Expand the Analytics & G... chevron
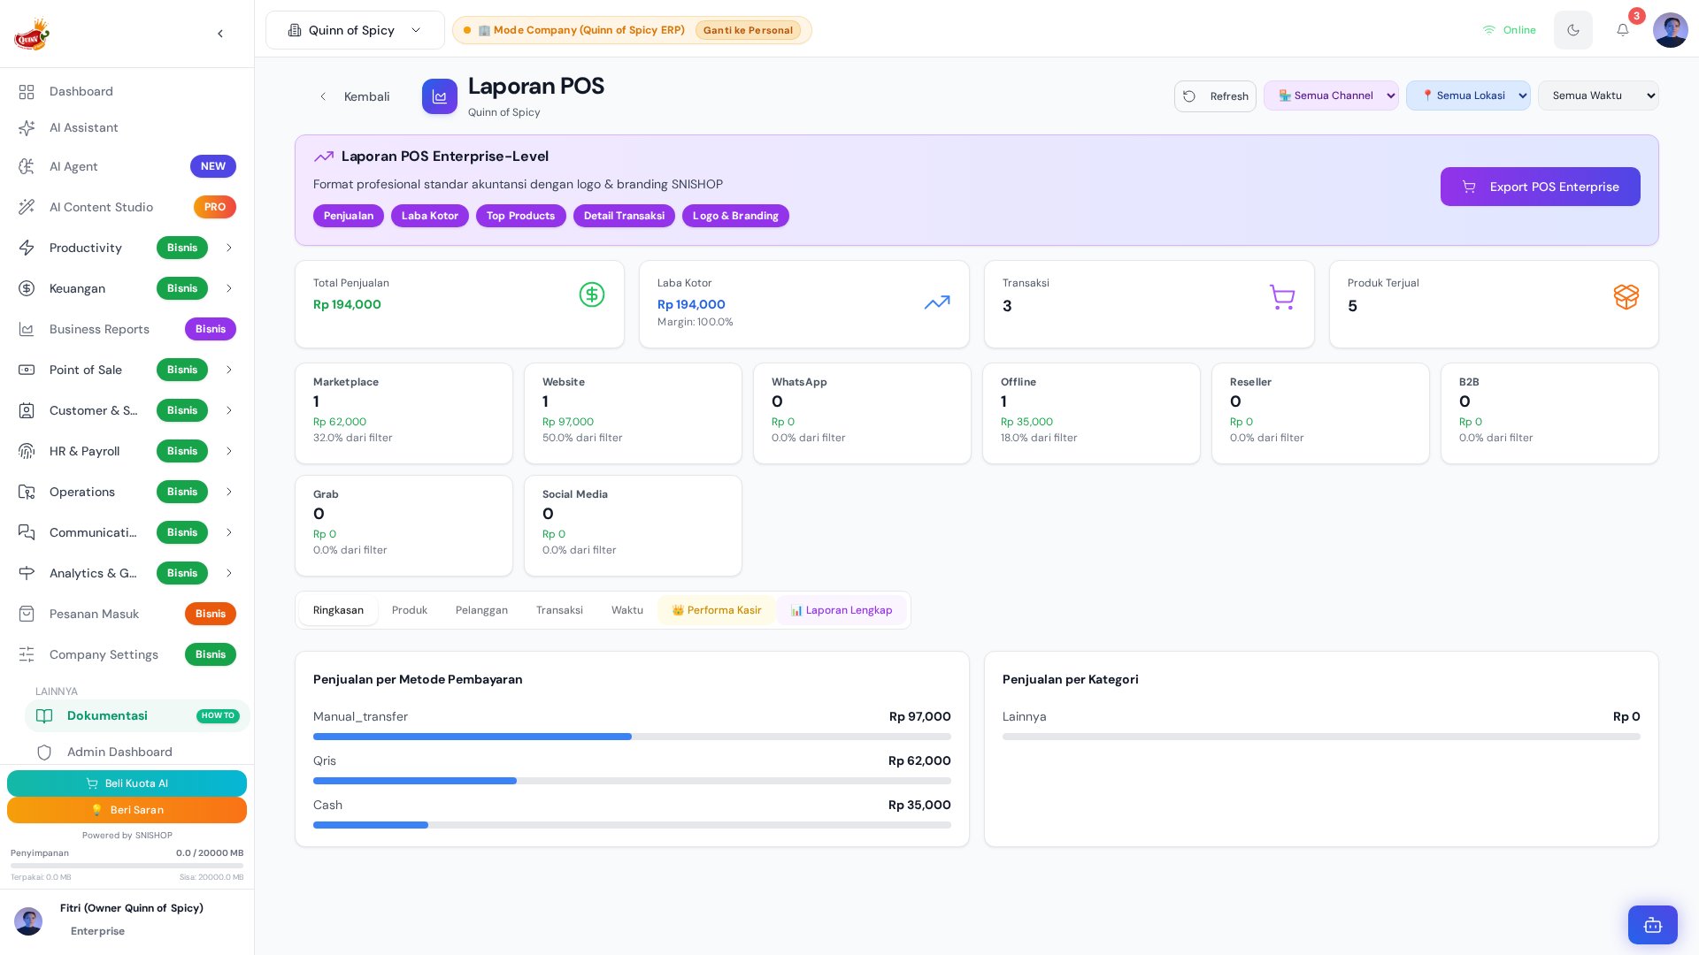The width and height of the screenshot is (1699, 955). tap(229, 573)
